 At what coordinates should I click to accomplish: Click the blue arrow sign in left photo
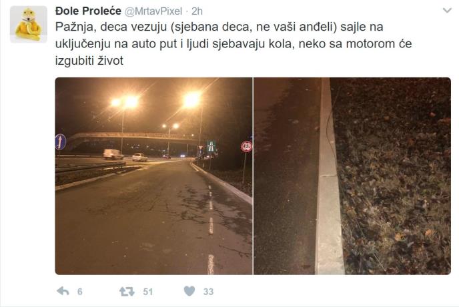coord(60,141)
